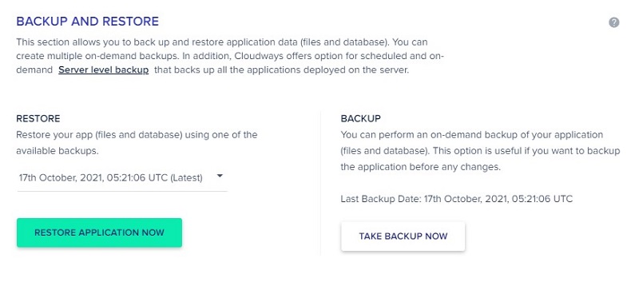Image resolution: width=639 pixels, height=302 pixels.
Task: Start a backup with Take Backup Now
Action: point(403,236)
